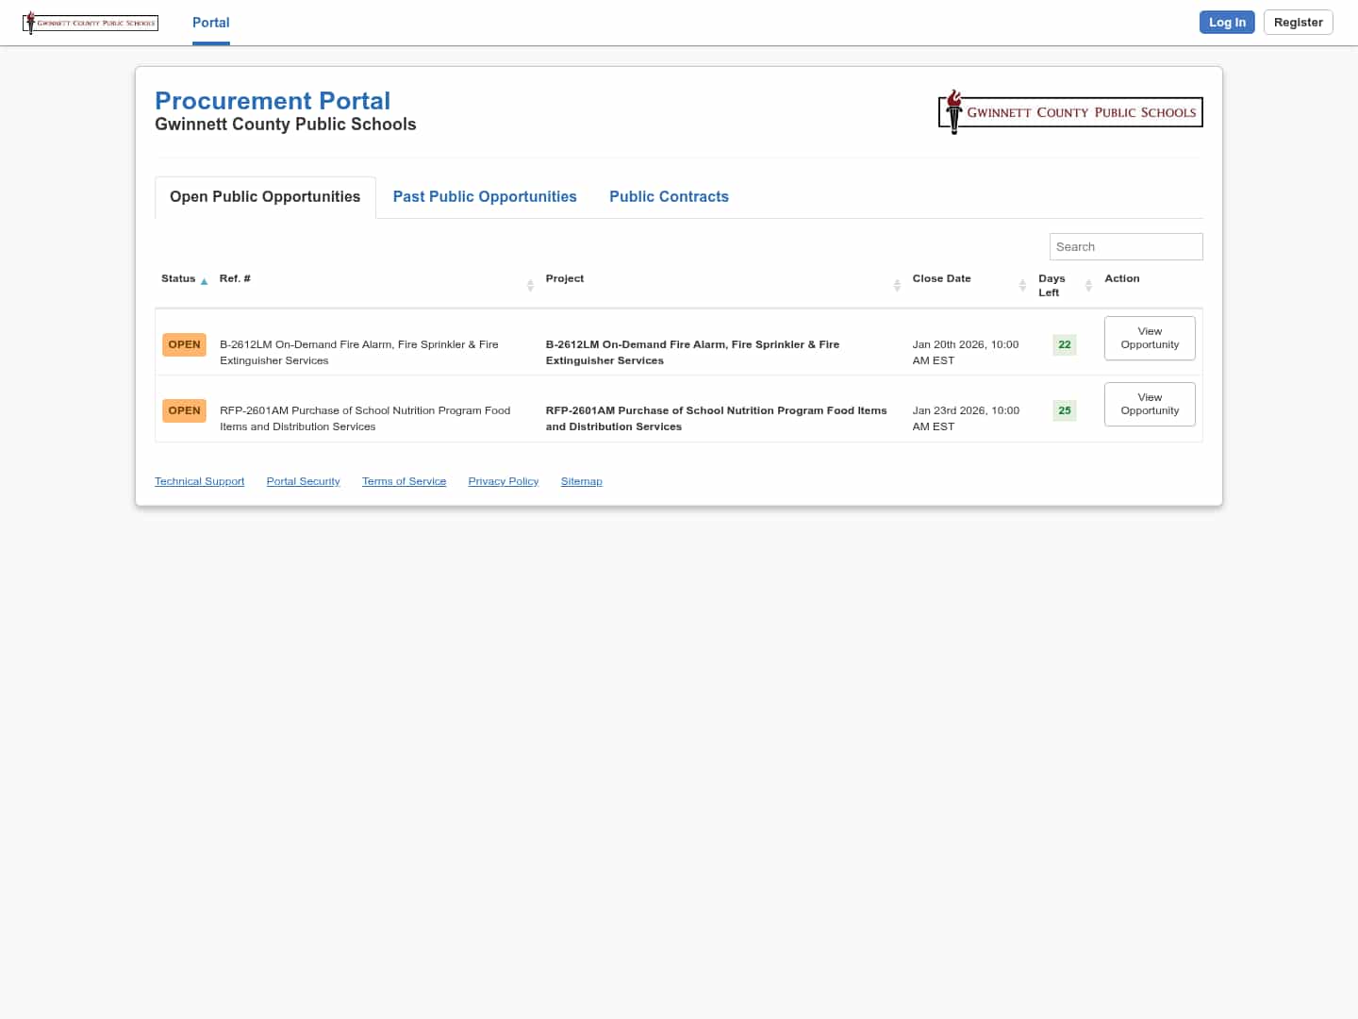
Task: Click the large Gwinnett County Public Schools logo
Action: click(1070, 112)
